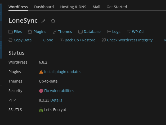Click the Let's Encrypt text

(55, 110)
